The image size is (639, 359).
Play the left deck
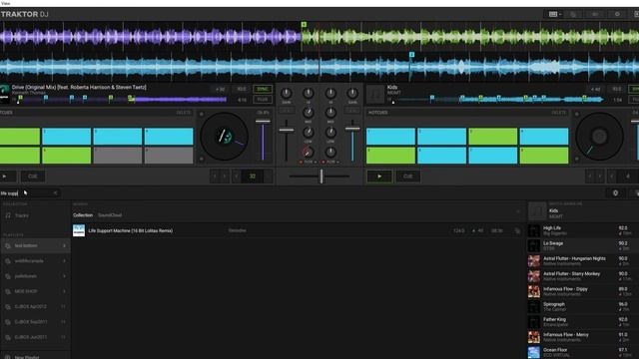coord(6,177)
